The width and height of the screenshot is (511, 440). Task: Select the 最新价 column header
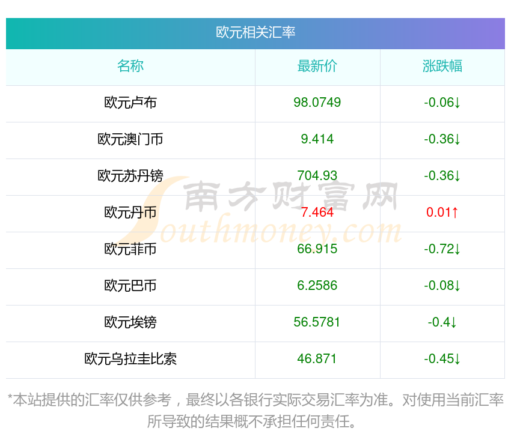pos(317,66)
